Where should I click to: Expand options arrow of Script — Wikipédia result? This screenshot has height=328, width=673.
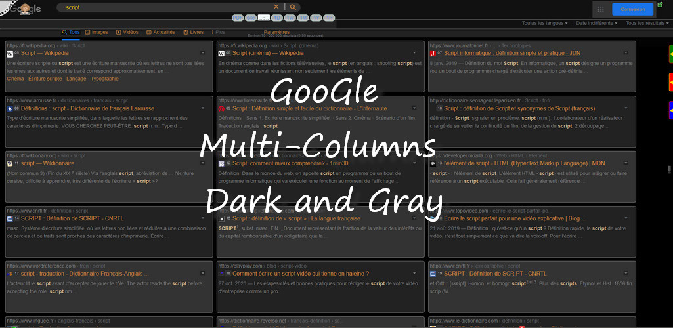pyautogui.click(x=203, y=52)
